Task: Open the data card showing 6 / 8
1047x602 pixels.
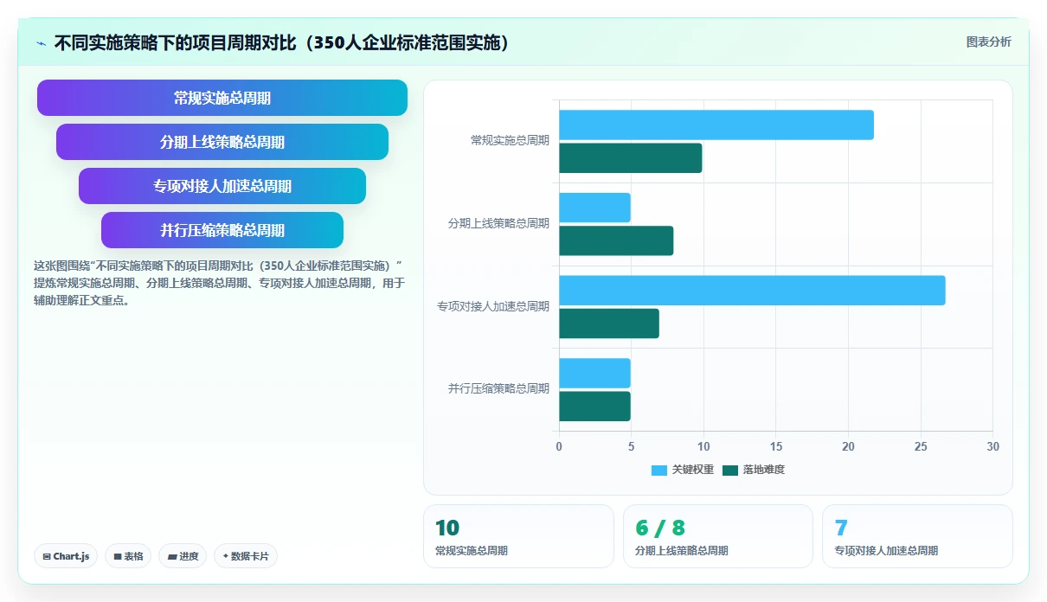Action: pyautogui.click(x=718, y=536)
